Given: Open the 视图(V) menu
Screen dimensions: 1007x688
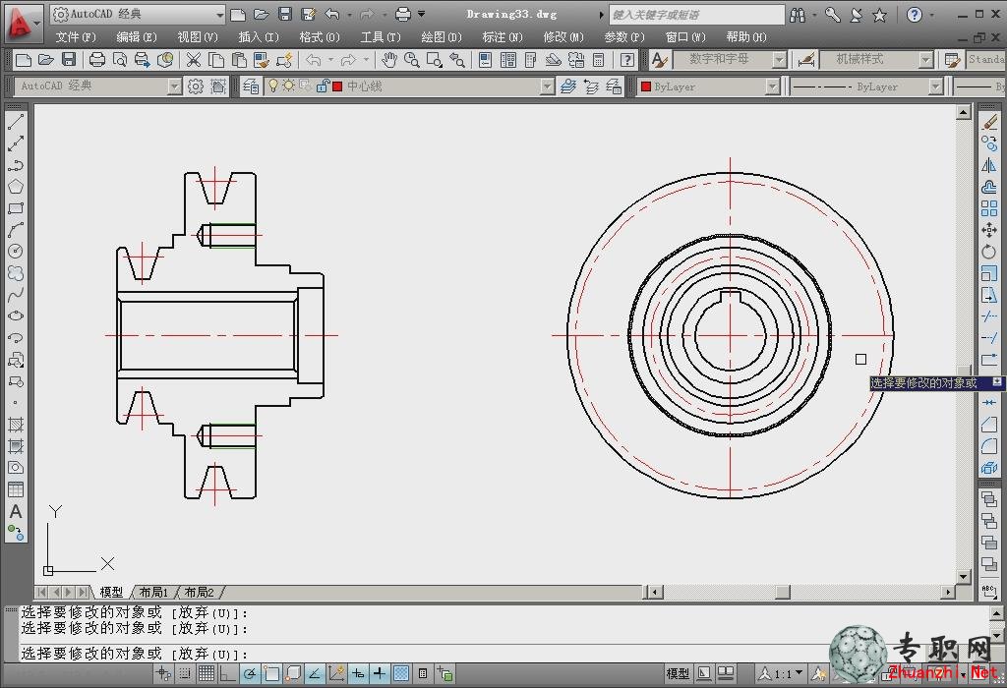Looking at the screenshot, I should [198, 37].
